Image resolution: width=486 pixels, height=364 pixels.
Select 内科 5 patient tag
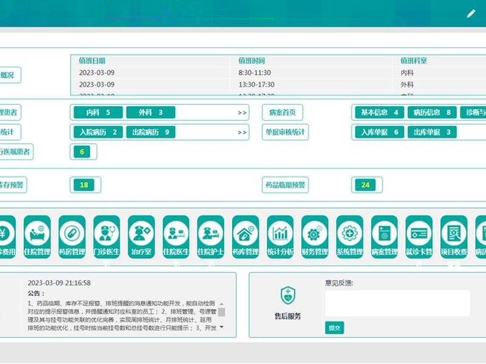(98, 112)
